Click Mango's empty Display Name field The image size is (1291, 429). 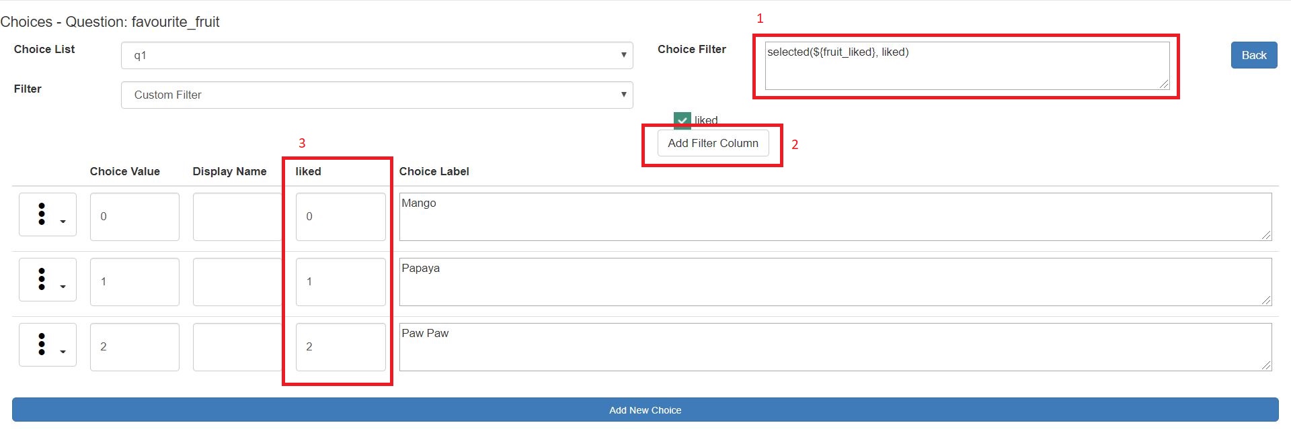[237, 216]
